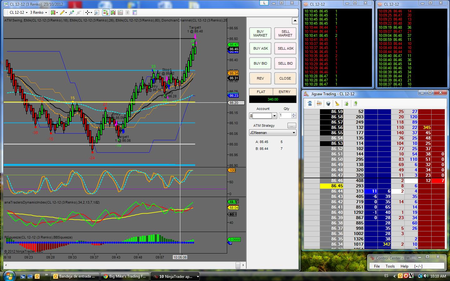450x281 pixels.
Task: Click the 1292 volume cell at 86.40
Action: point(354,212)
